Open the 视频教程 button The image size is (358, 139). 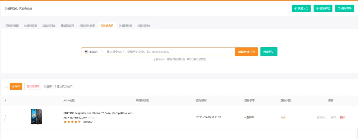click(323, 8)
